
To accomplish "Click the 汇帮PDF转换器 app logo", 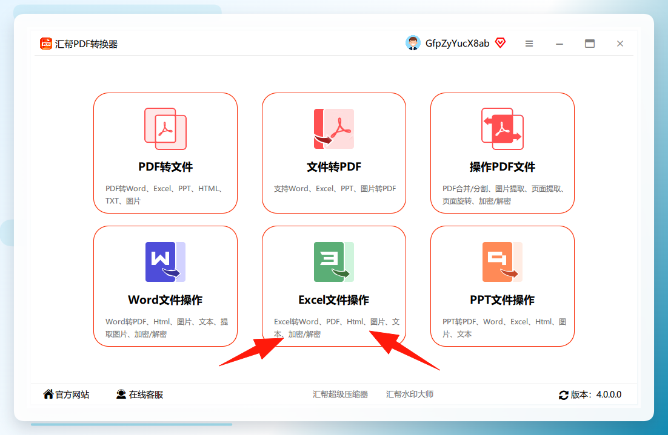I will click(x=45, y=44).
